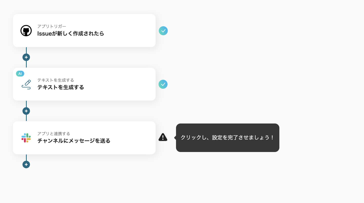Click the AI badge on the text generation card
Image resolution: width=364 pixels, height=203 pixels.
click(x=20, y=73)
